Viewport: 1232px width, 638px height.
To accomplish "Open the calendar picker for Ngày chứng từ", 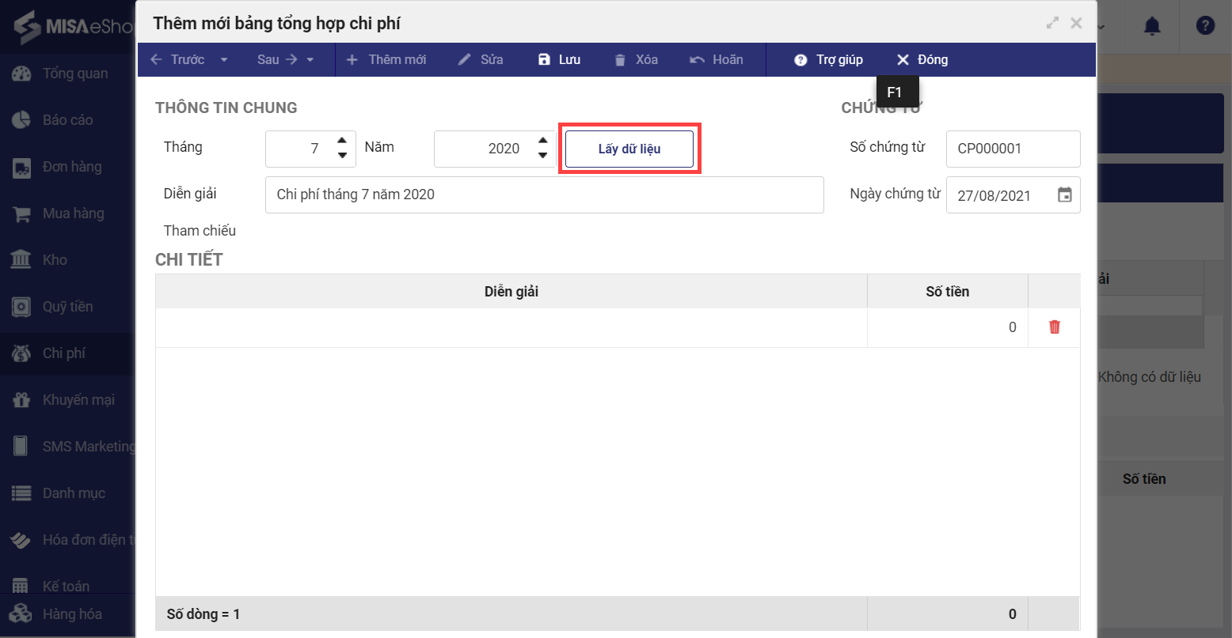I will 1064,195.
